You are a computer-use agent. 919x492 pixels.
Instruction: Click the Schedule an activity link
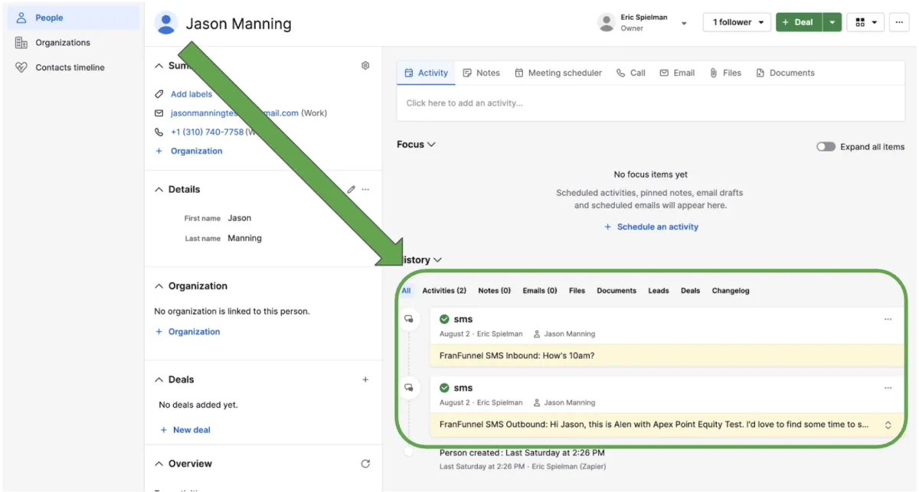[x=651, y=226]
